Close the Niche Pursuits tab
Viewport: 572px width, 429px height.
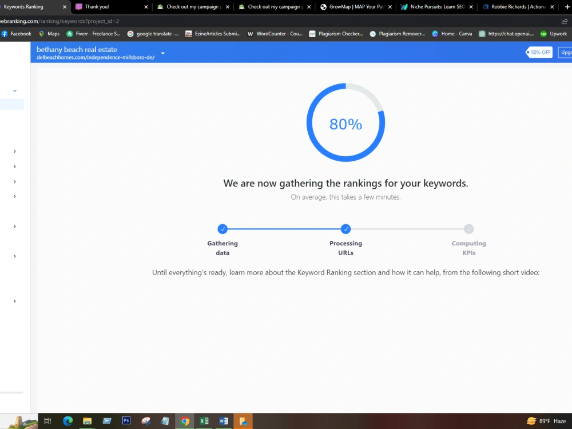click(471, 6)
